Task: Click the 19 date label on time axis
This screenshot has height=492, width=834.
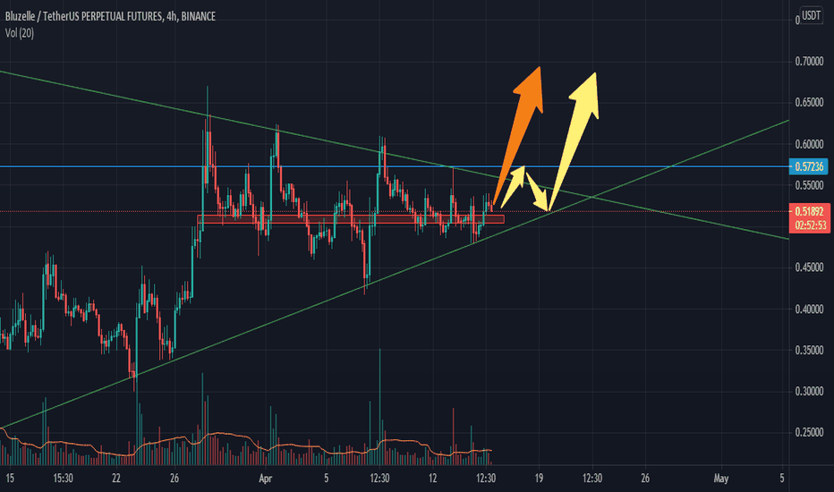Action: (x=539, y=479)
